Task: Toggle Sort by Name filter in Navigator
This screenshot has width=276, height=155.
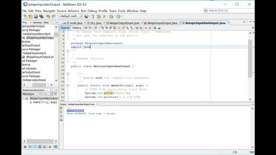Action: [55, 146]
